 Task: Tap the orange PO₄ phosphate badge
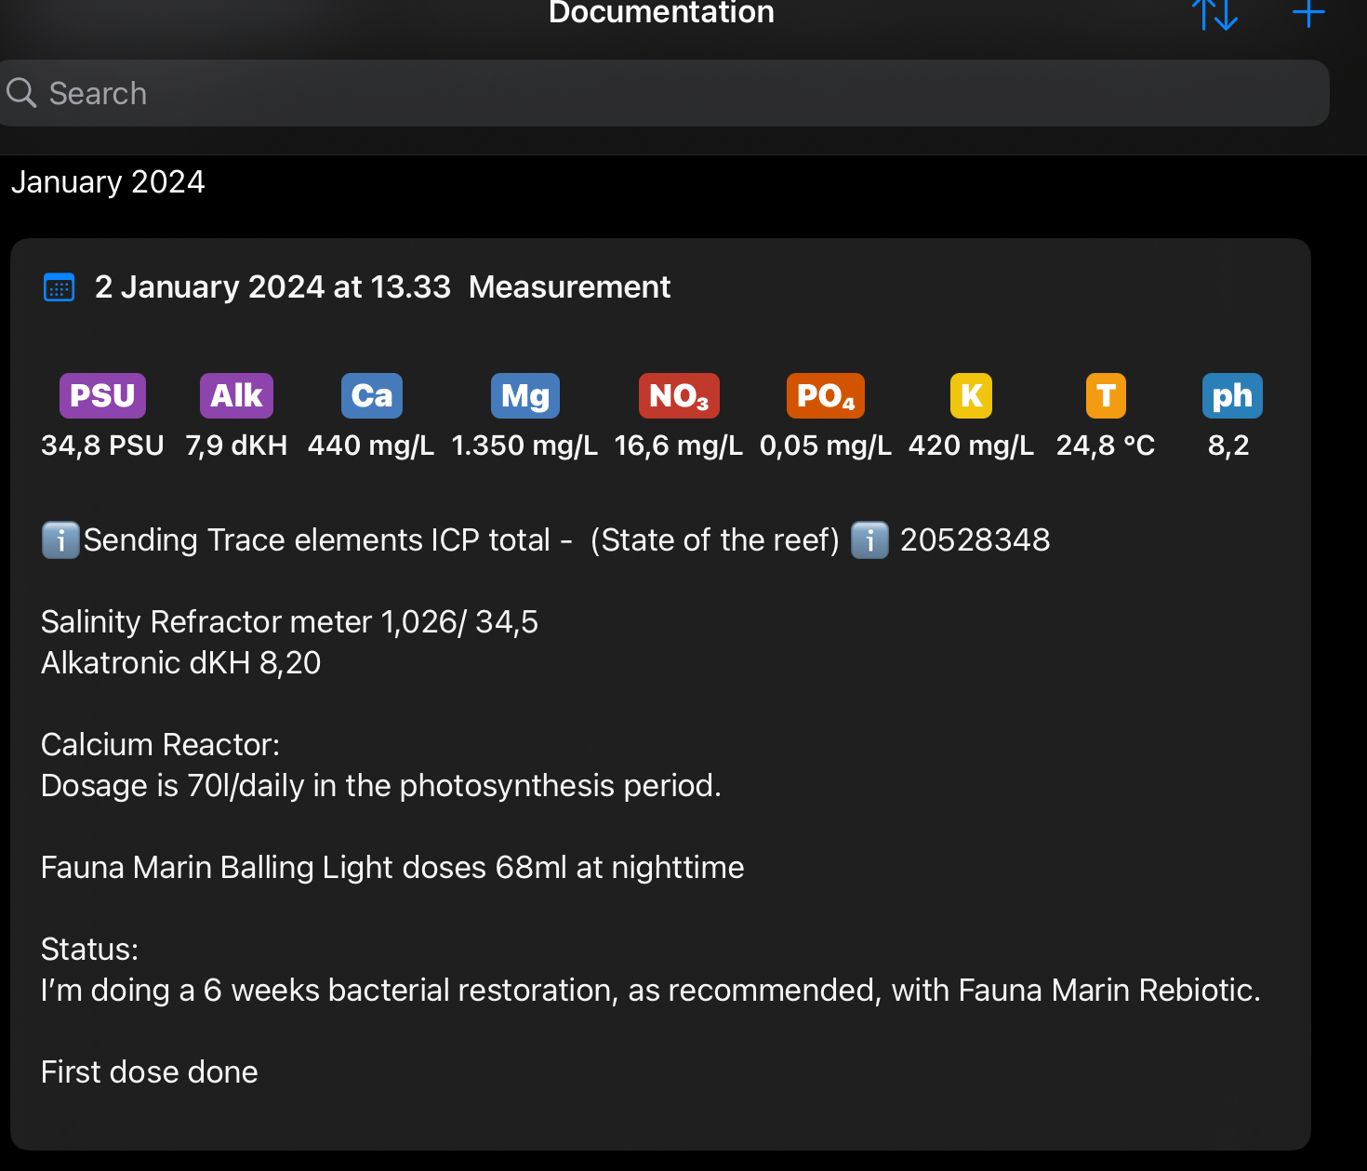pyautogui.click(x=825, y=396)
